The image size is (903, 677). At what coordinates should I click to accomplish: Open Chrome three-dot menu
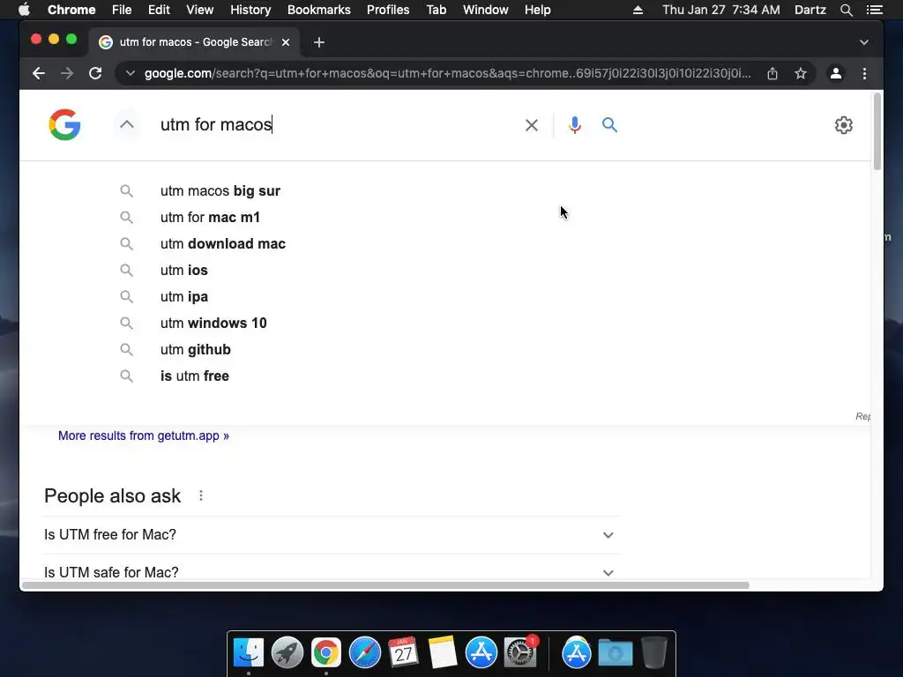[x=864, y=73]
